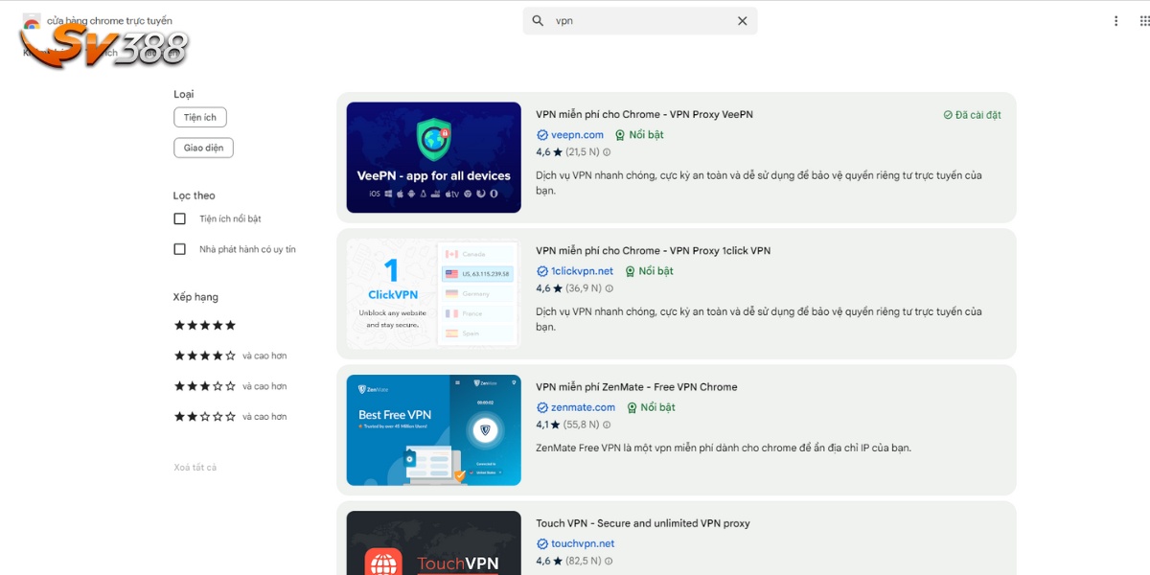Open VPN Proxy VeePN title
The width and height of the screenshot is (1150, 575).
point(644,114)
